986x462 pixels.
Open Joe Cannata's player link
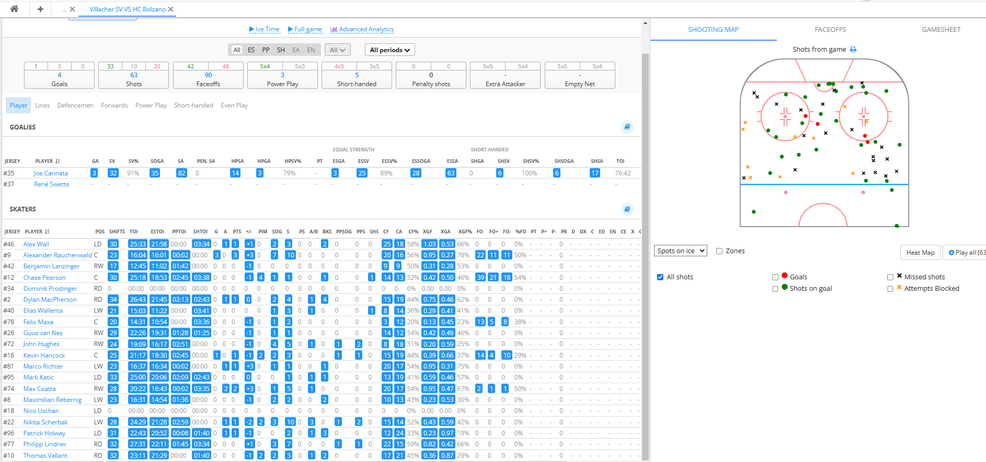51,173
